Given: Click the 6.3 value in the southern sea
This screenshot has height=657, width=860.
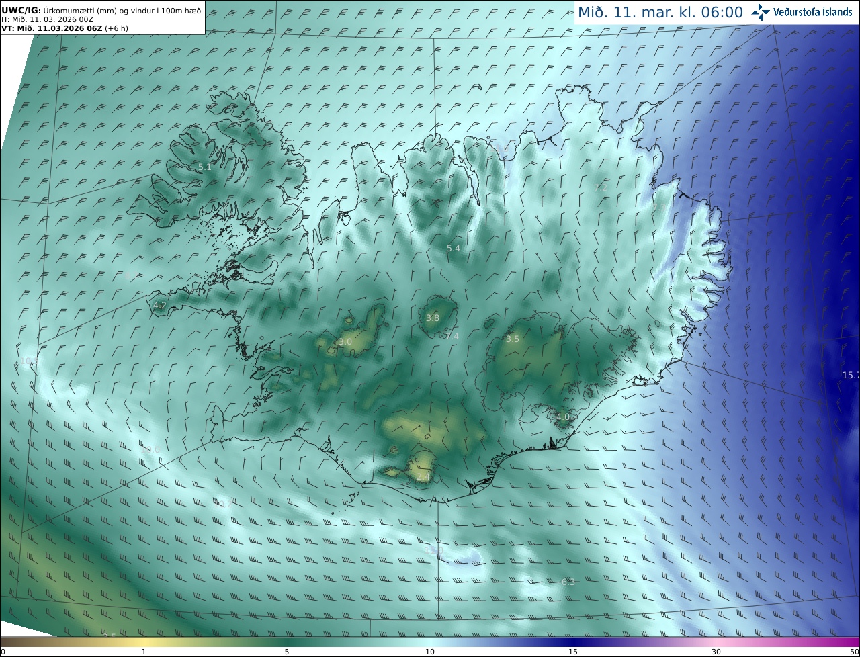Looking at the screenshot, I should [568, 582].
